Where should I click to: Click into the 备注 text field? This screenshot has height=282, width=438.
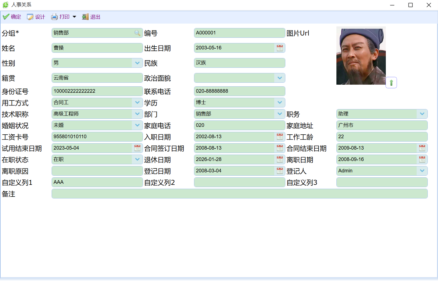pos(239,194)
